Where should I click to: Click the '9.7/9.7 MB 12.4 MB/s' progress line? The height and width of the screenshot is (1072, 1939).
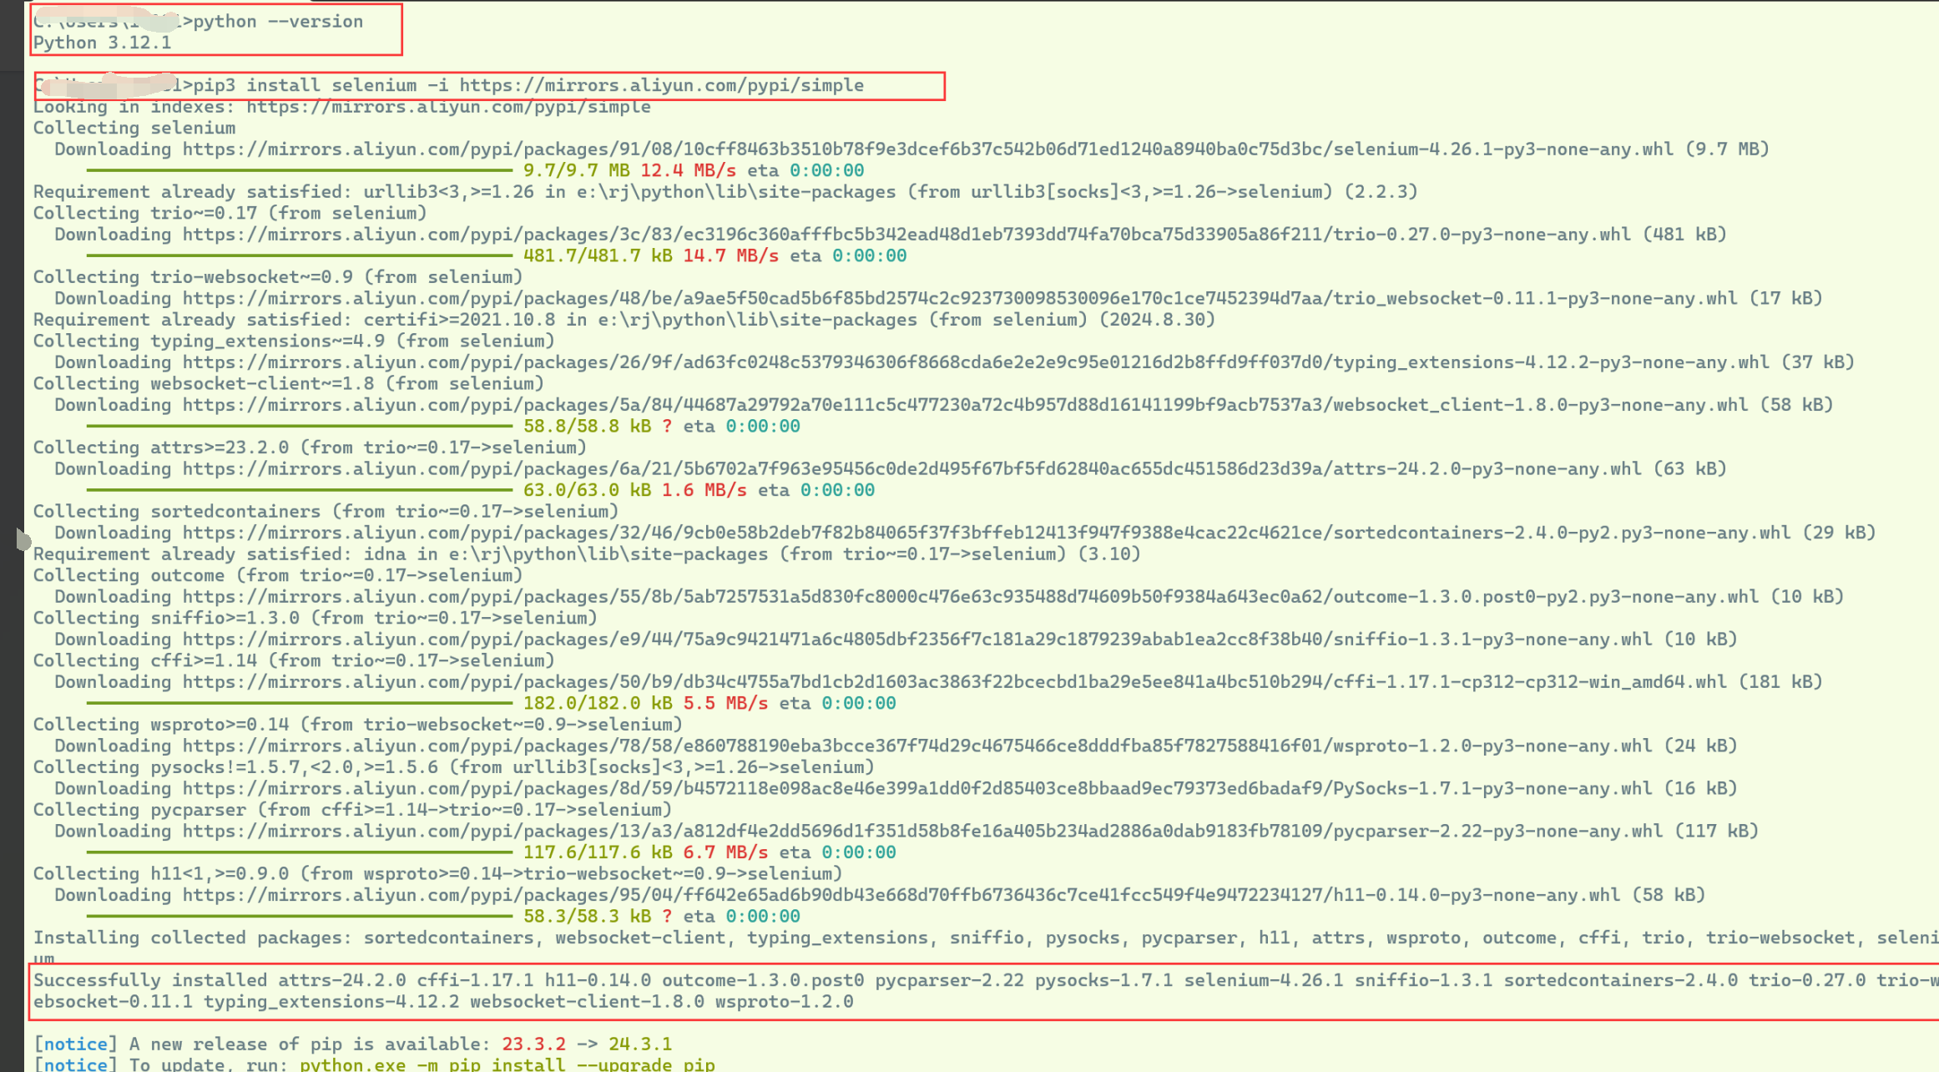476,170
